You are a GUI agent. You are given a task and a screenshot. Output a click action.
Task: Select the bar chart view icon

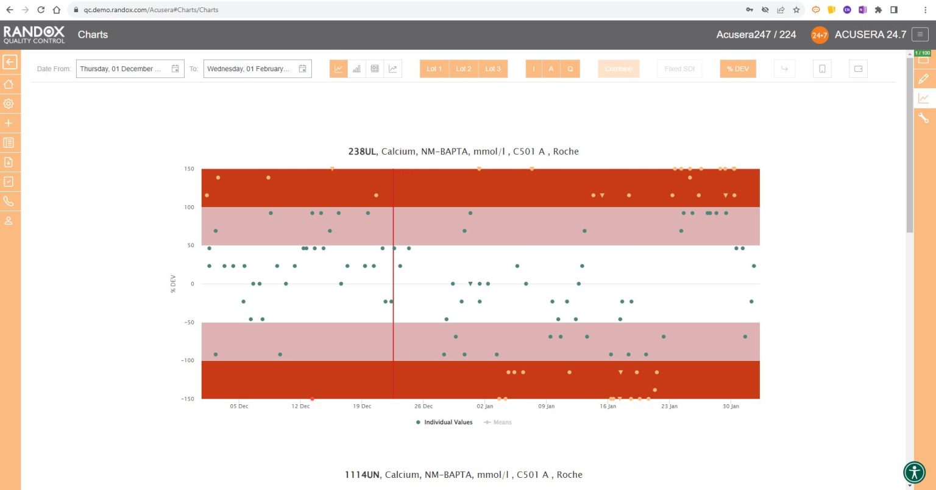point(356,69)
